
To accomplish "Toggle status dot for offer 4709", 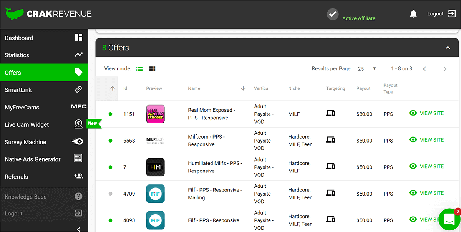I will [111, 194].
